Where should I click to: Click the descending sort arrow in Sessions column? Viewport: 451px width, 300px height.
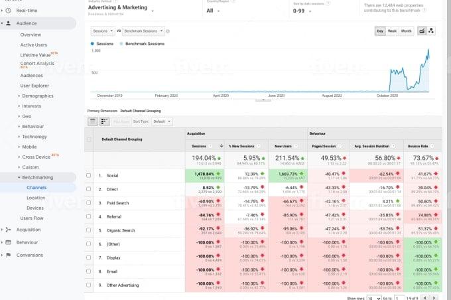[x=221, y=146]
